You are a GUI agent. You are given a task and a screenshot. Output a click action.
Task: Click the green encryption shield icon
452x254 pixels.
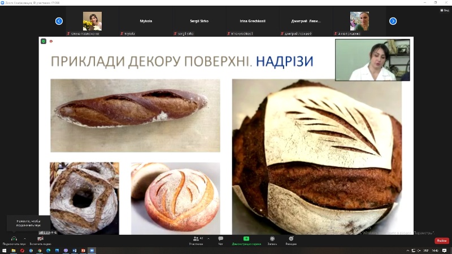tap(44, 41)
